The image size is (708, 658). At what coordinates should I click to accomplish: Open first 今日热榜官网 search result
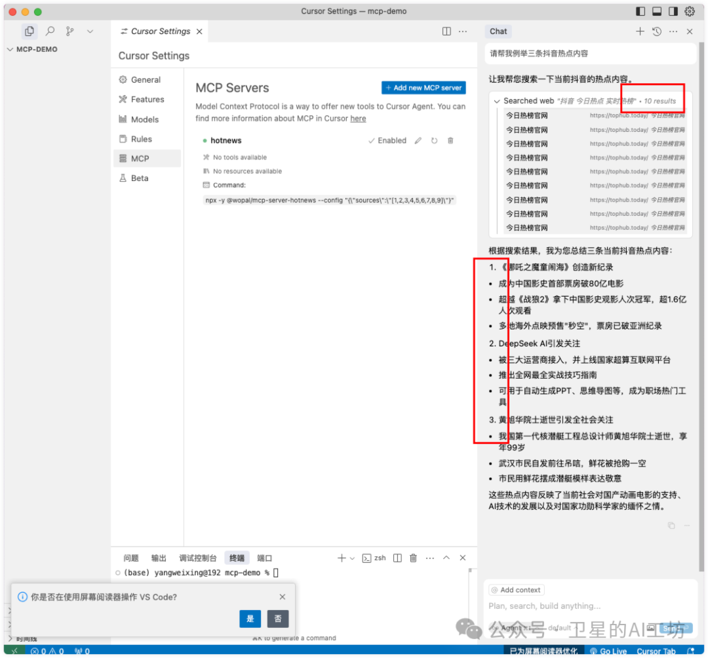pos(595,115)
